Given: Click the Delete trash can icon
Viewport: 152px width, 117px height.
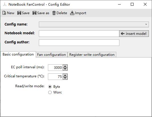Looking at the screenshot, I should point(54,13).
